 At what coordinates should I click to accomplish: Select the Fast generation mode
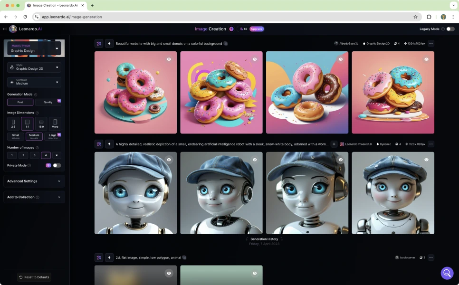pos(20,102)
